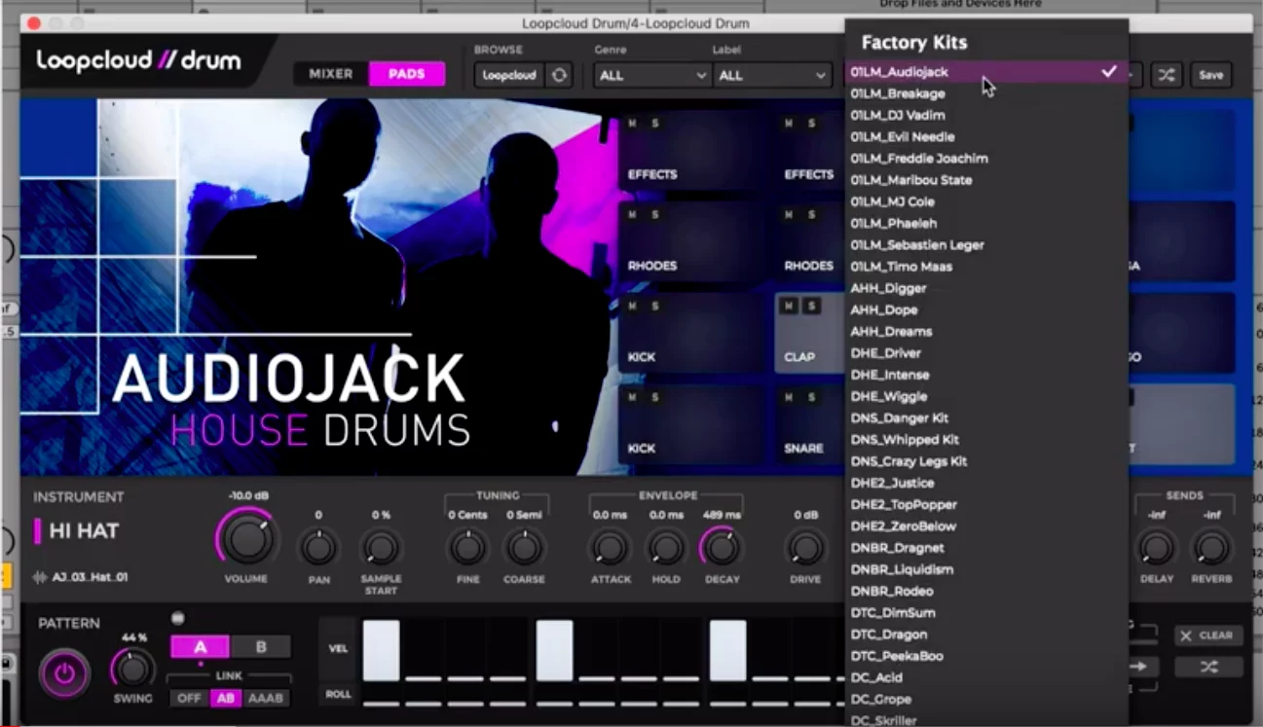Click the checkmark next to 01LM_Audiojack
The height and width of the screenshot is (727, 1263).
point(1108,71)
